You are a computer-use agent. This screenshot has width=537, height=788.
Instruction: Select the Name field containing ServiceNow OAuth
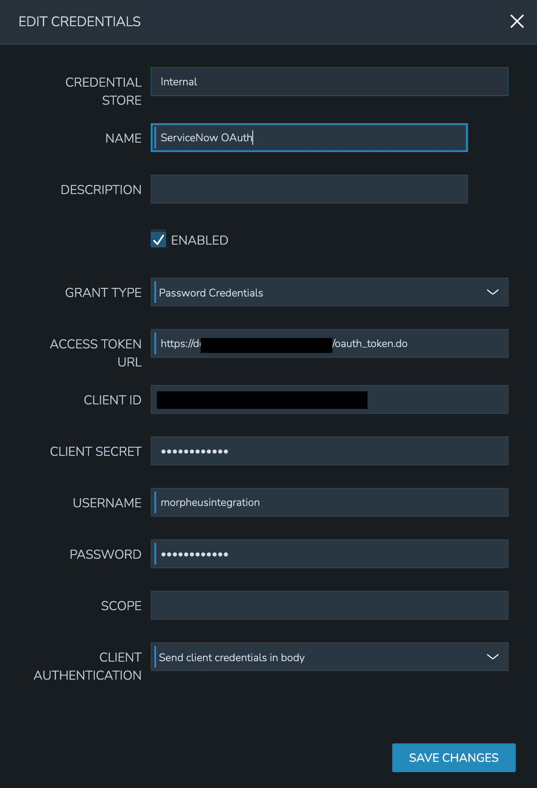click(309, 138)
